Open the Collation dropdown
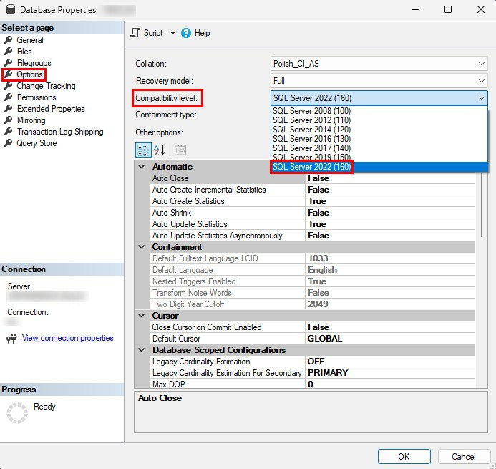This screenshot has height=469, width=496. coord(379,64)
